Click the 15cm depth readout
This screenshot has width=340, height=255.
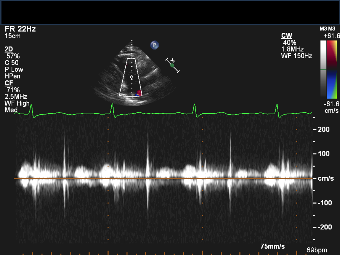coord(13,36)
